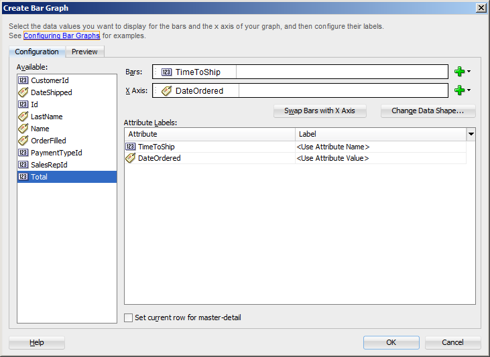Click the CustomerId numeric type icon

coord(23,80)
